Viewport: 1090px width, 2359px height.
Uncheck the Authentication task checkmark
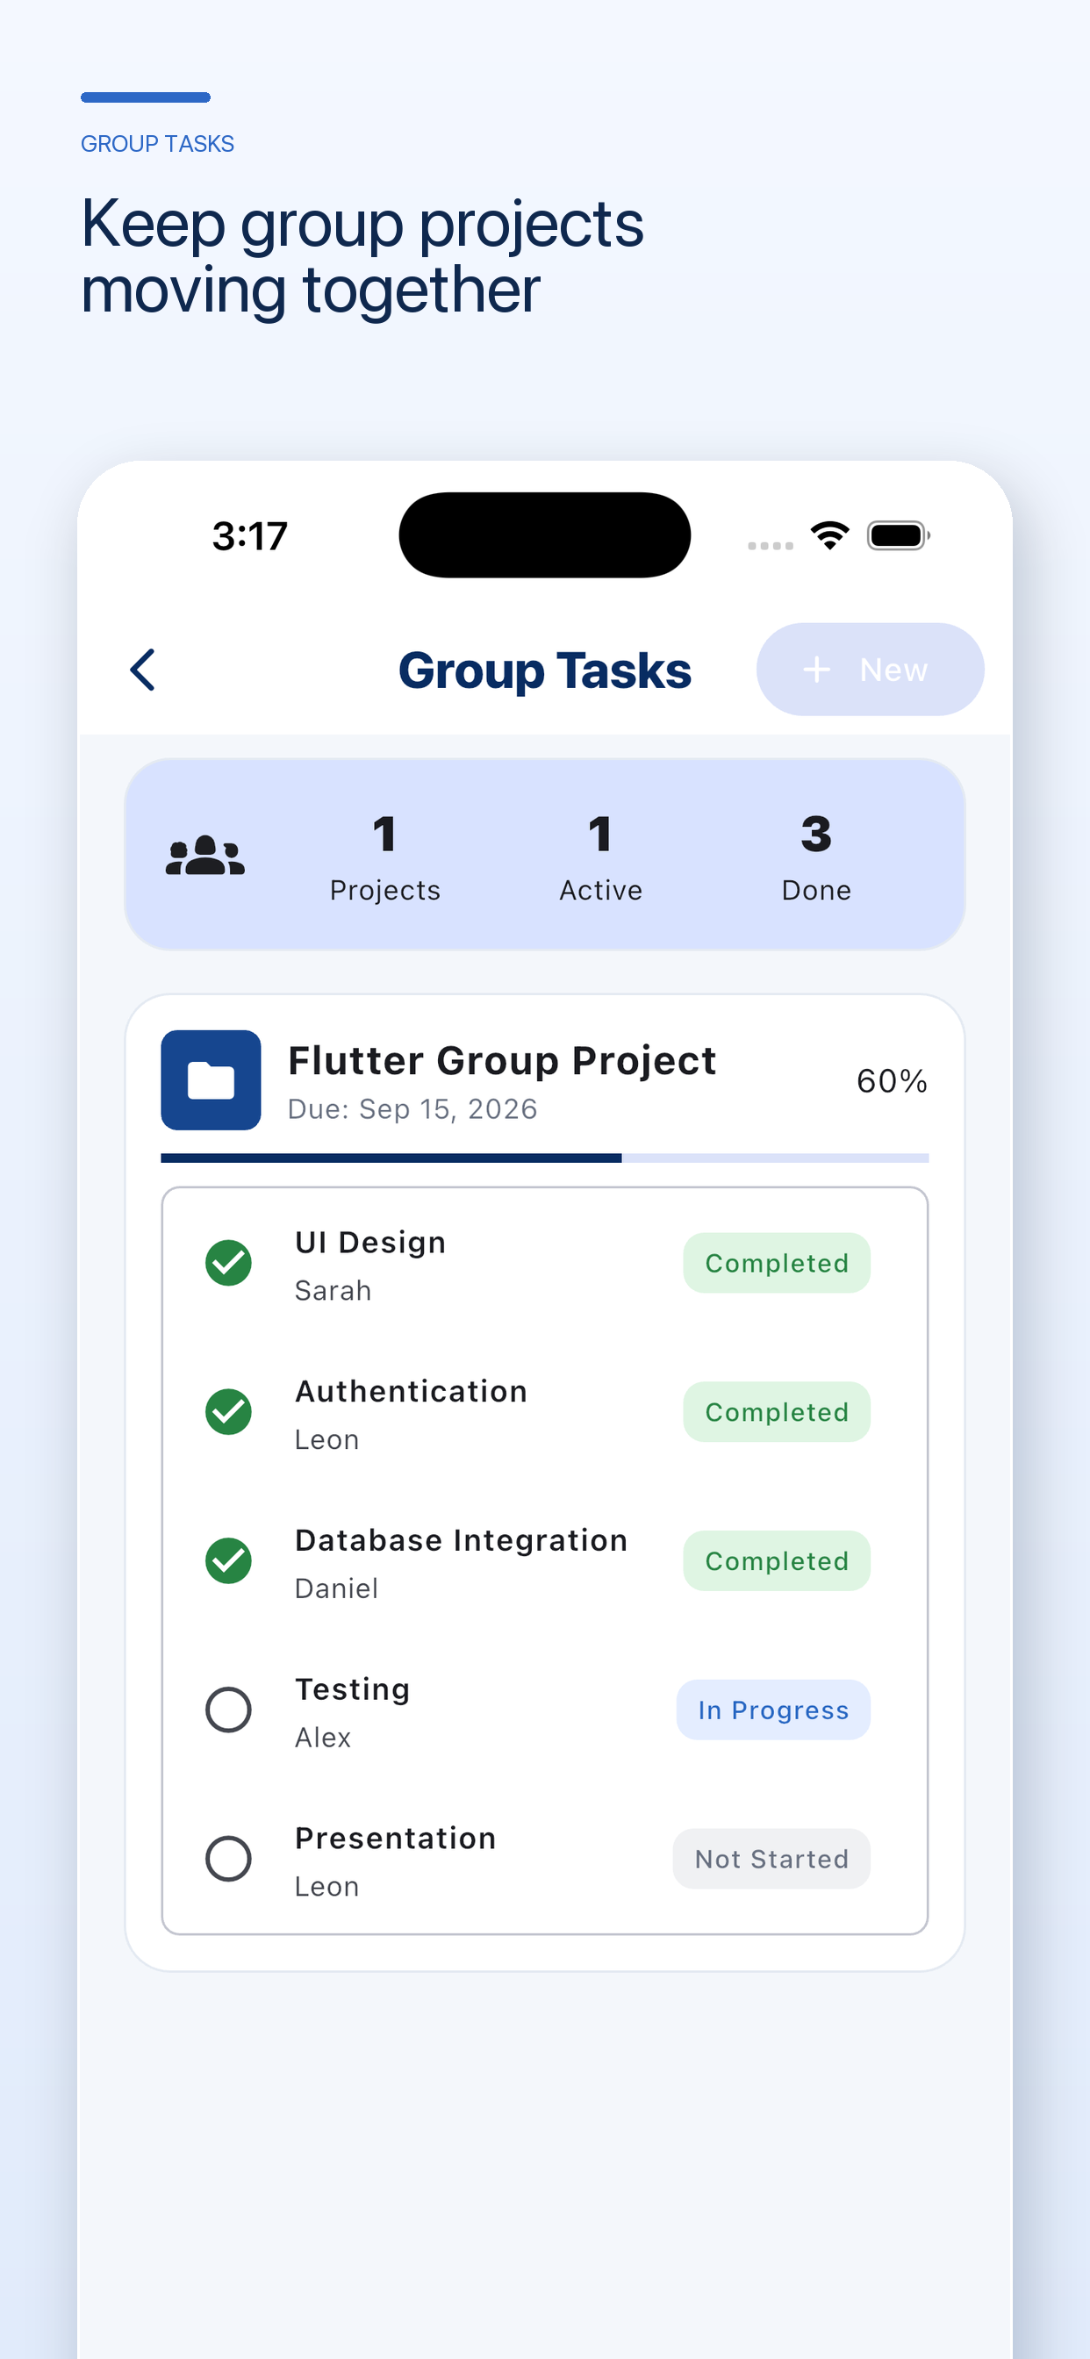[x=228, y=1411]
